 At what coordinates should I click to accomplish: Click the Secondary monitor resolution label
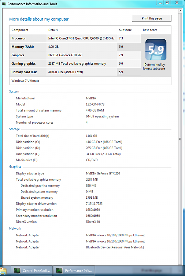(36, 216)
